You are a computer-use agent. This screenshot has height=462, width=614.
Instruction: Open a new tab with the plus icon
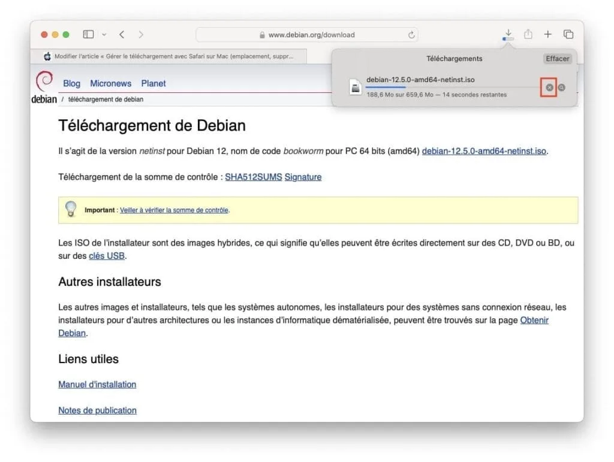coord(547,34)
